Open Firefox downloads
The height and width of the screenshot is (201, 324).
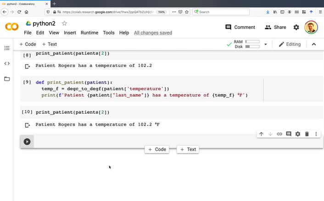pos(268,12)
